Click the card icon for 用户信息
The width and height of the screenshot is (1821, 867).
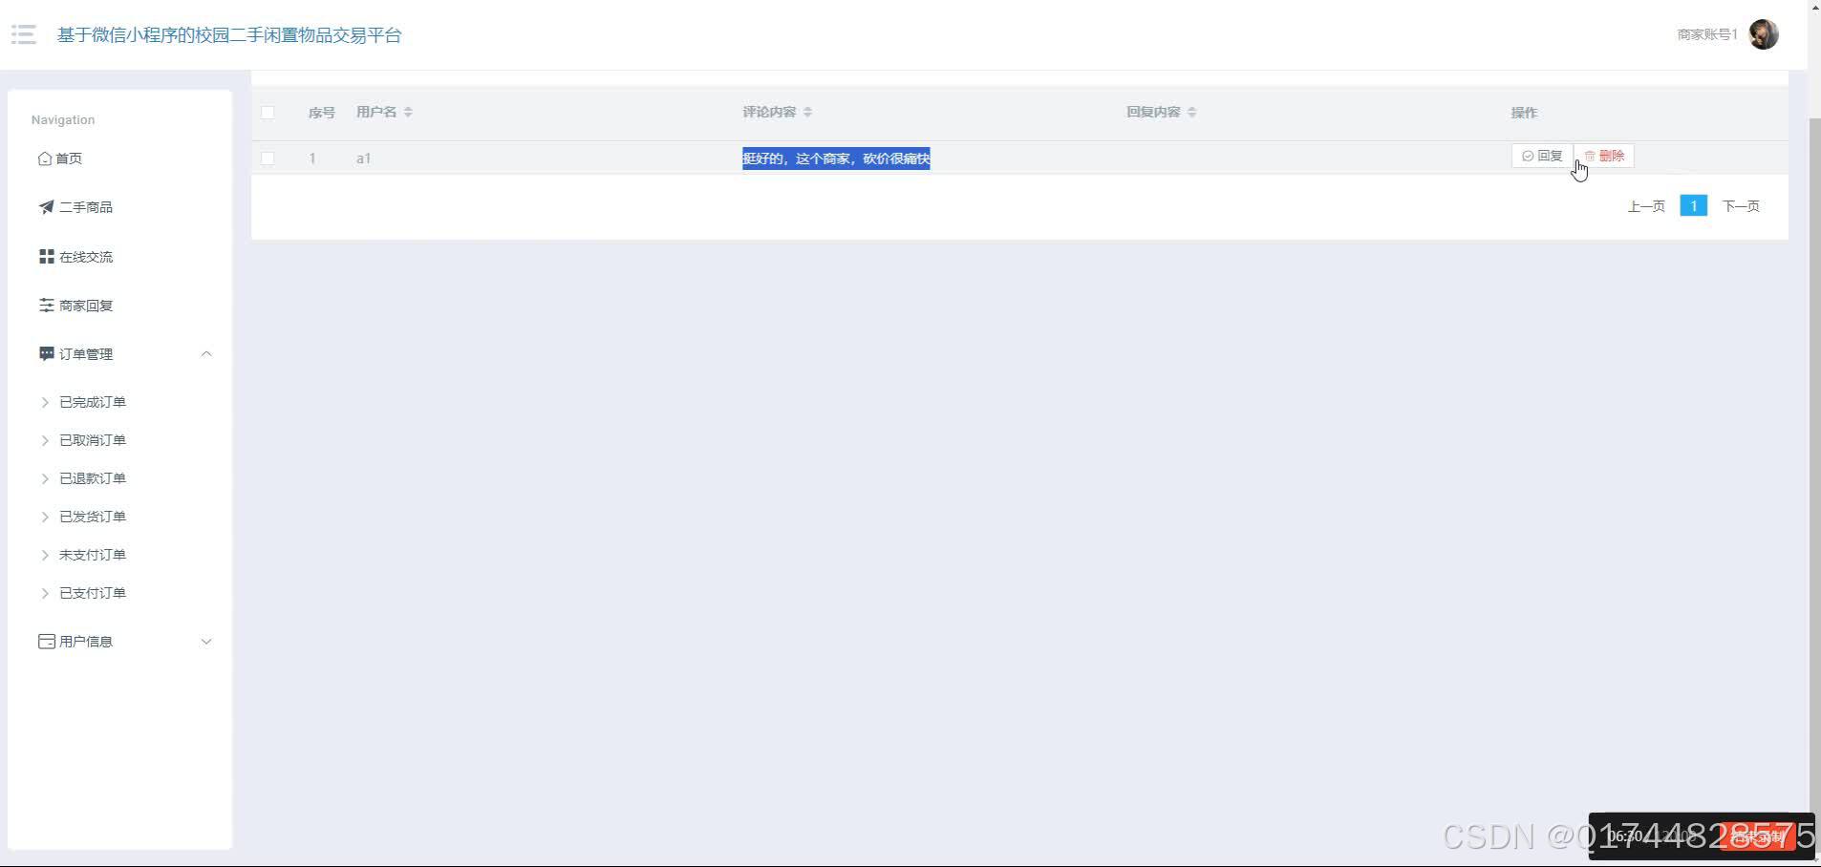(x=46, y=642)
